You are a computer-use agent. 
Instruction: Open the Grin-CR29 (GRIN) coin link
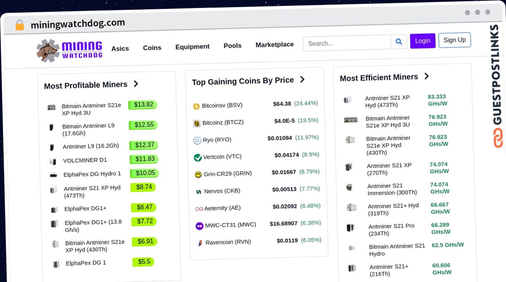coord(228,173)
